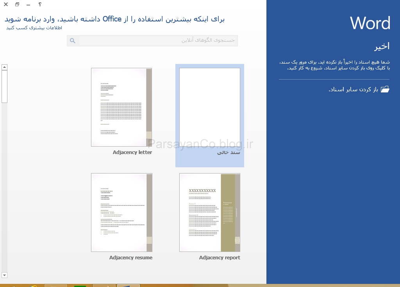This screenshot has width=400, height=287.
Task: Open the 'باز کردن سایر اسناد' link
Action: pyautogui.click(x=353, y=89)
